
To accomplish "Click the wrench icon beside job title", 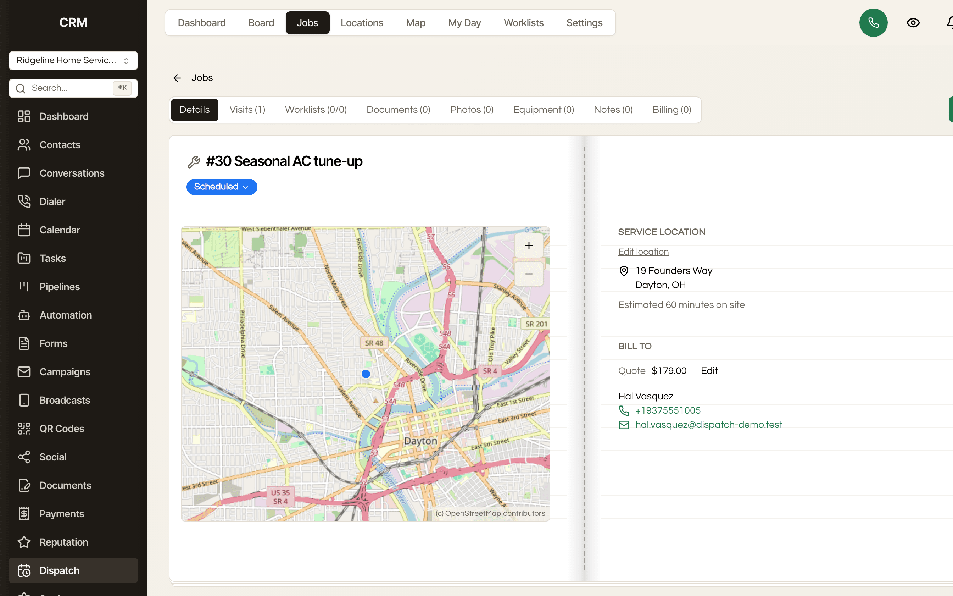I will pyautogui.click(x=193, y=162).
